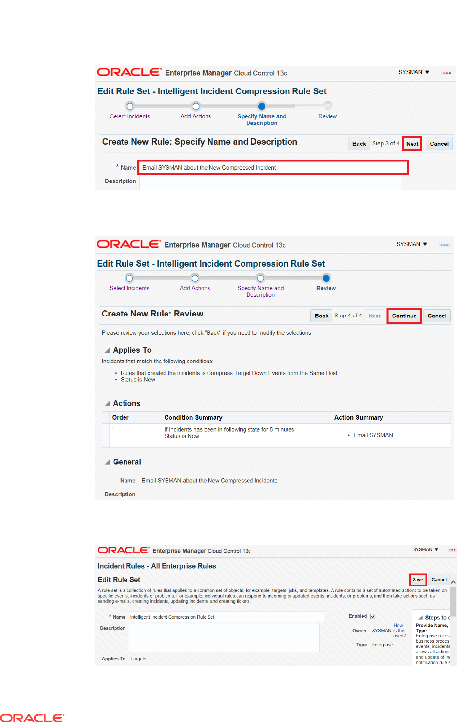Click the rule Name field containing 'Email SYSMAN'
Screen dimensions: 457x722
273,168
